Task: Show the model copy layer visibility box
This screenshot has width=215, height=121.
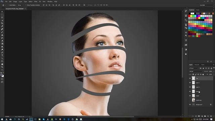Action: tap(190, 100)
